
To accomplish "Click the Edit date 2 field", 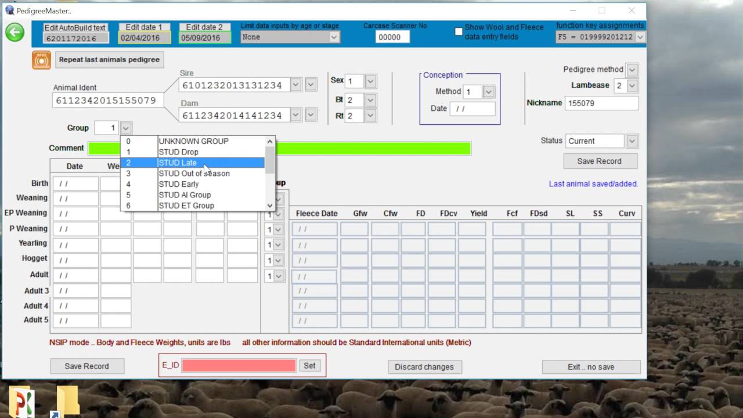I will tap(205, 38).
